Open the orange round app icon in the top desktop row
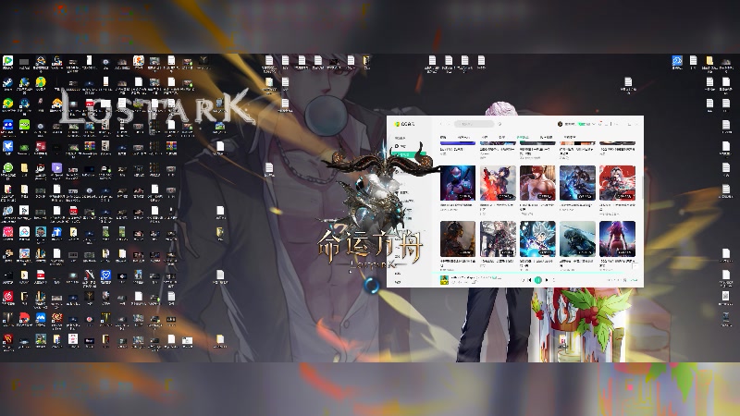The height and width of the screenshot is (416, 740). tap(138, 60)
